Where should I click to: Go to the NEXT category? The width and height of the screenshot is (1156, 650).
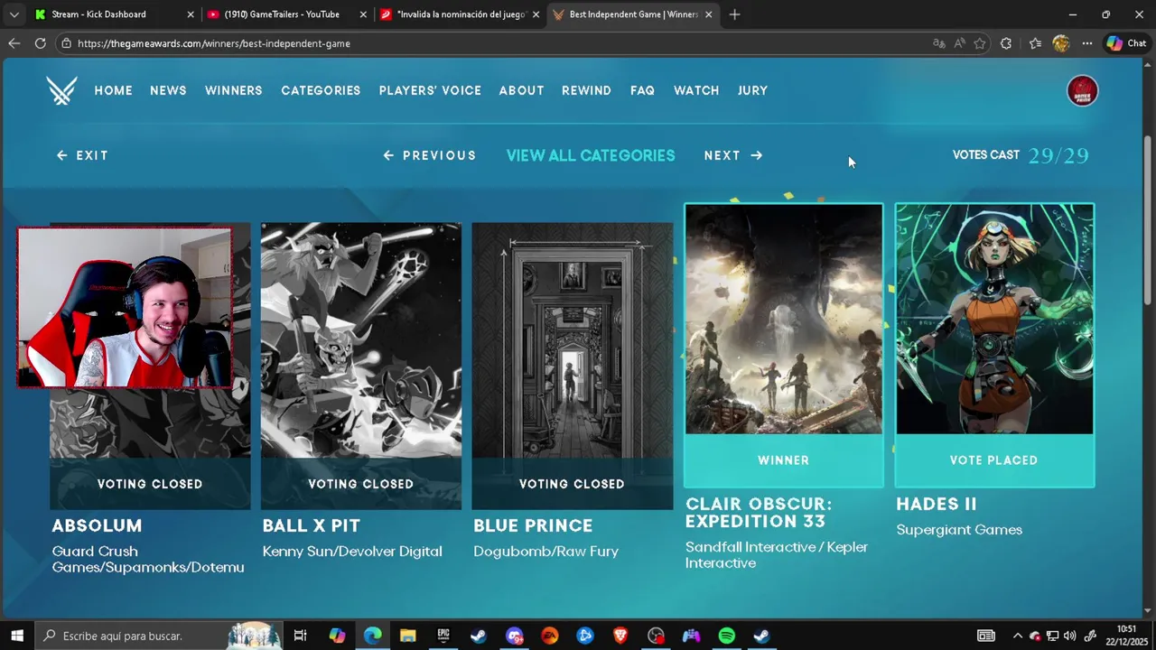point(733,155)
